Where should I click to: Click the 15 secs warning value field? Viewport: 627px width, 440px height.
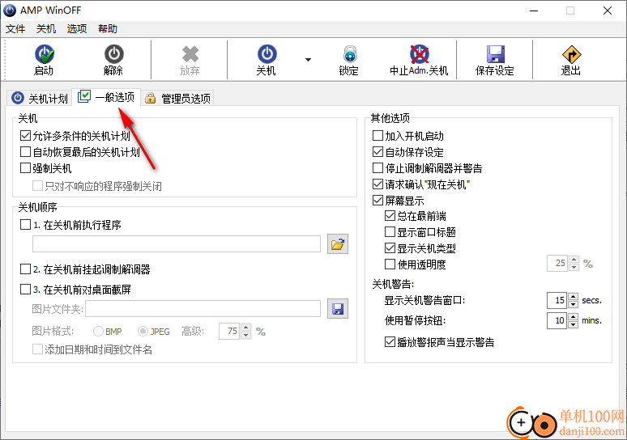click(557, 300)
